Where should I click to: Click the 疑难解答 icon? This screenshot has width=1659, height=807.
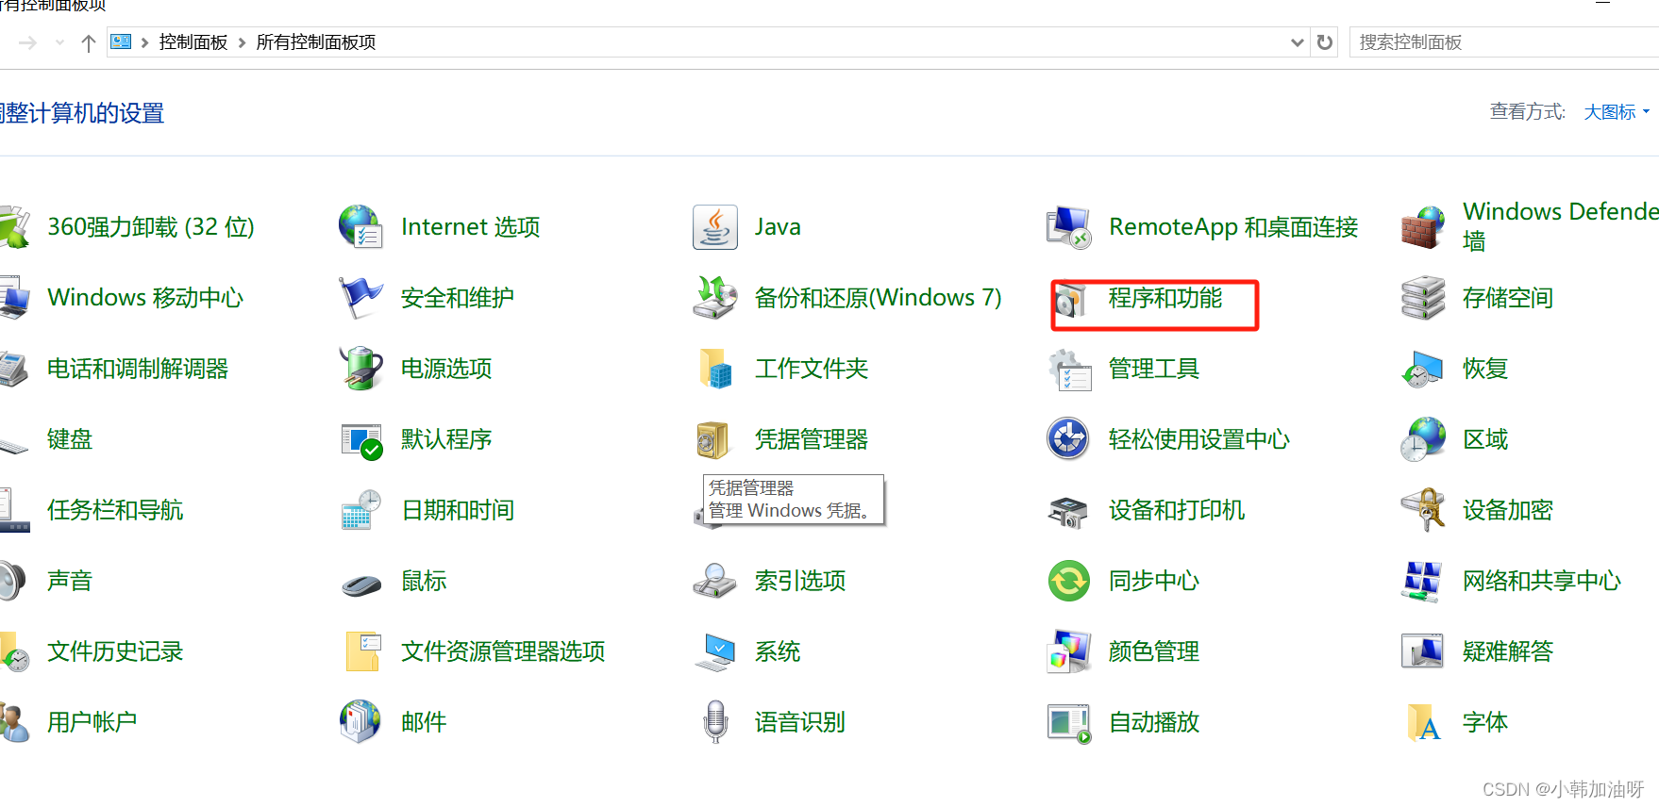[1423, 651]
